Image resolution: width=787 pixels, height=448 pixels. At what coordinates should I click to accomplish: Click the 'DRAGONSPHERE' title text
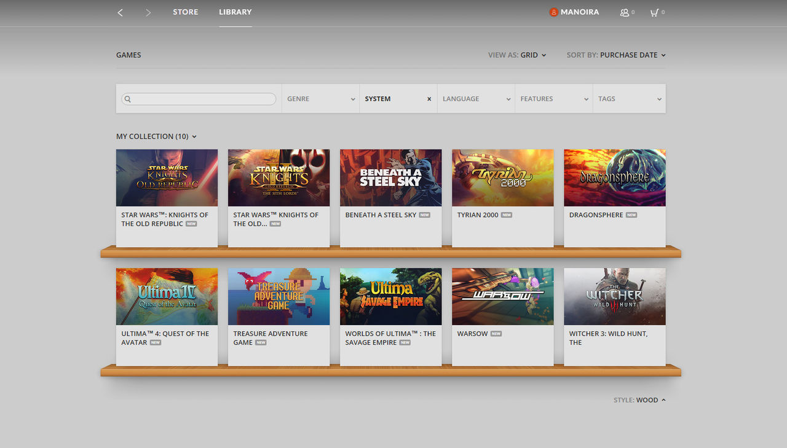coord(596,215)
